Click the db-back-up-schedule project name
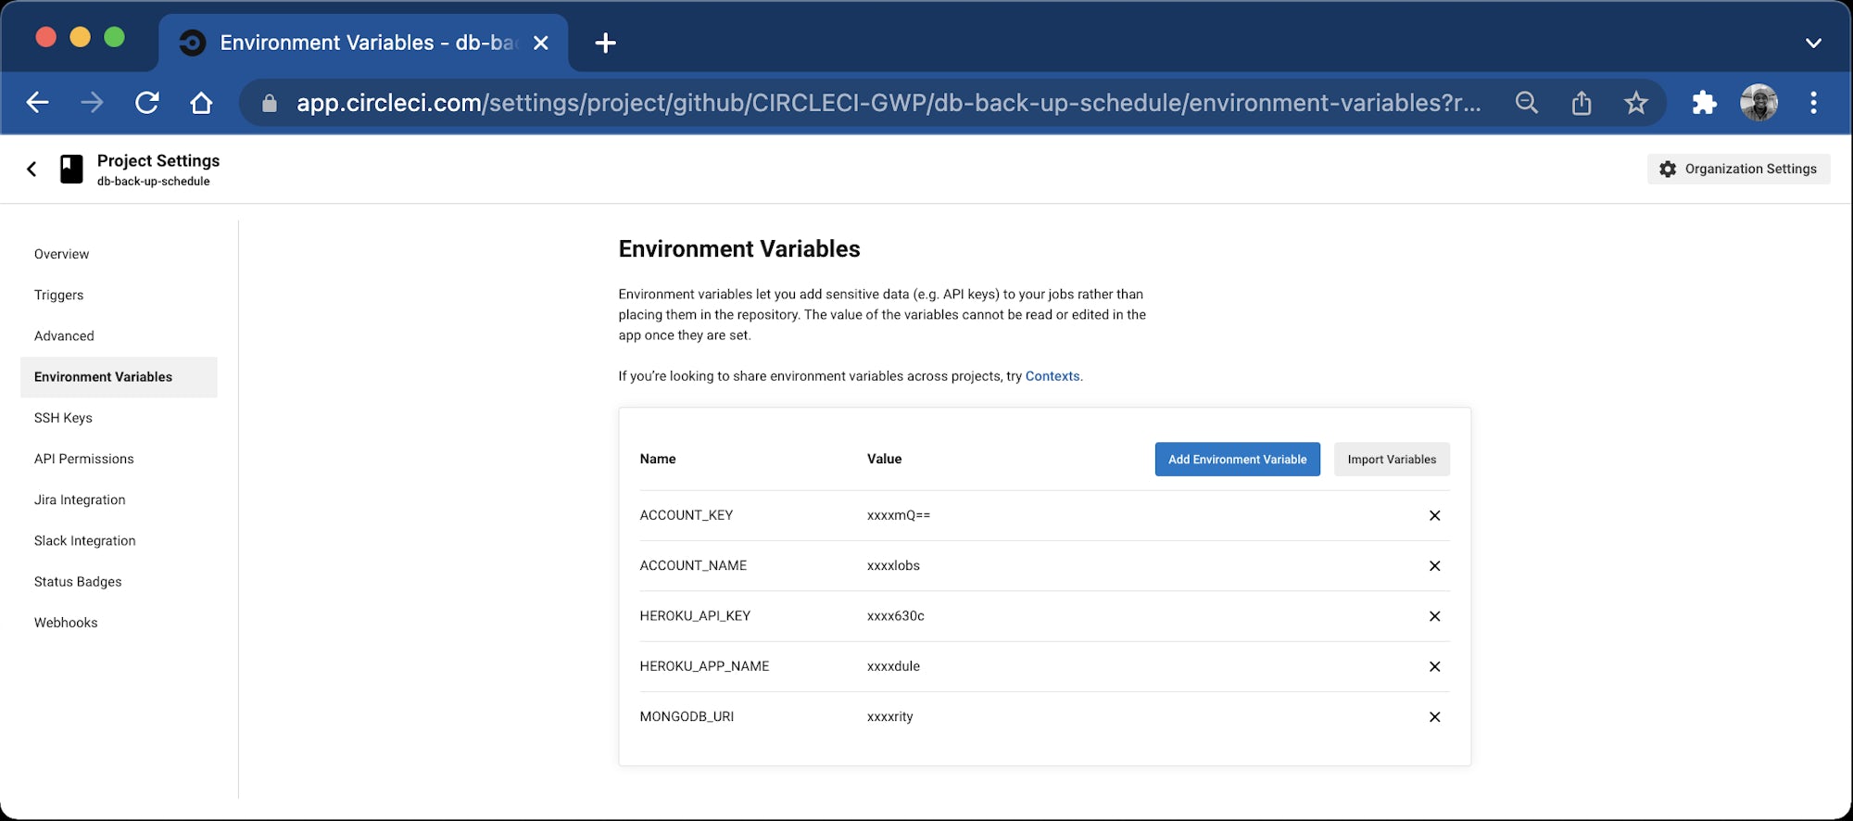Screen dimensions: 1853x821 [154, 182]
